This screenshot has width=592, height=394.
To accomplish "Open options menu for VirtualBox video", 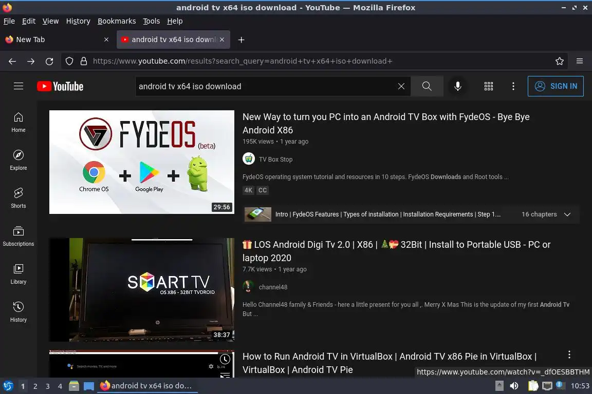I will coord(569,354).
